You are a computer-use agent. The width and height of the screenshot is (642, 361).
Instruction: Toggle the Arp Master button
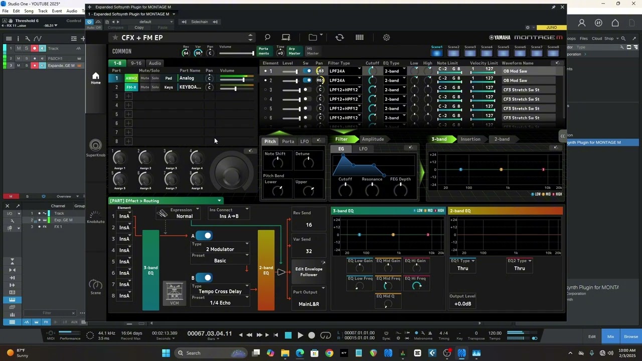tap(294, 51)
